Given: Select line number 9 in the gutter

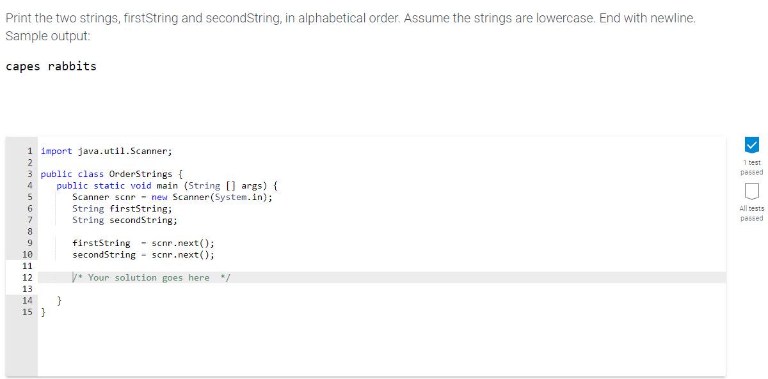Looking at the screenshot, I should pos(29,243).
